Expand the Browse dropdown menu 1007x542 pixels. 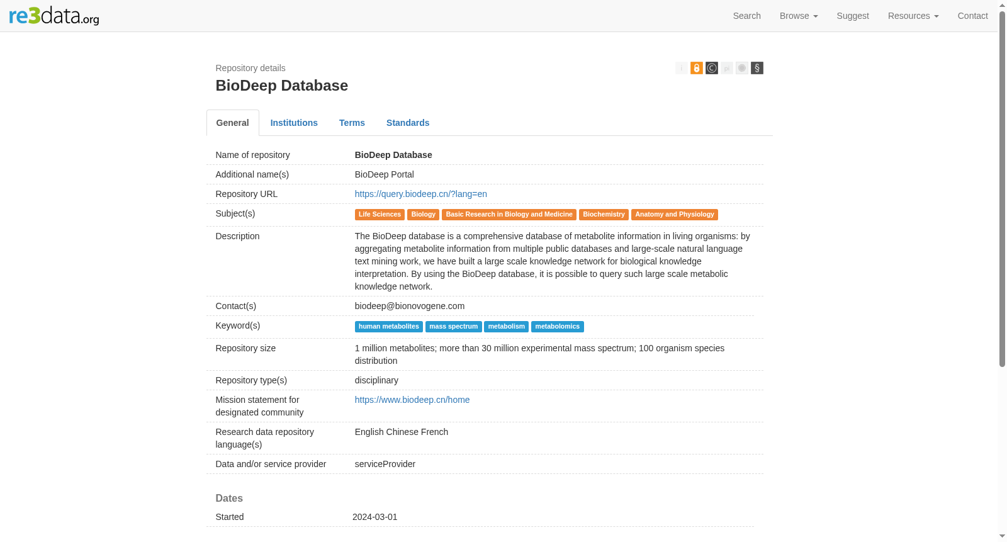[799, 16]
